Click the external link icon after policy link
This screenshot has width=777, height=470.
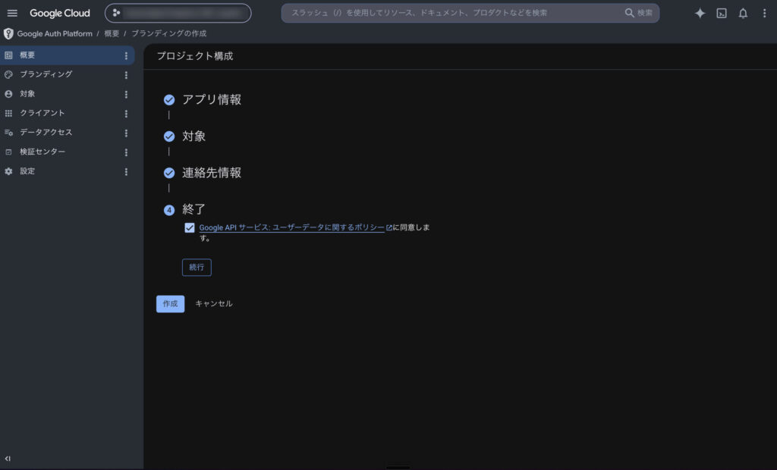(389, 228)
